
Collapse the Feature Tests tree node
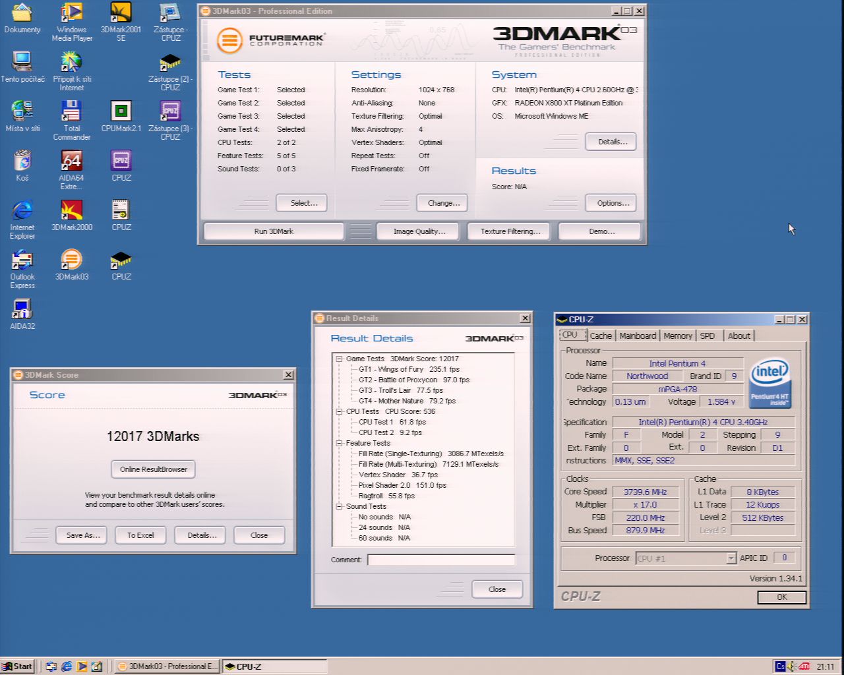tap(339, 443)
